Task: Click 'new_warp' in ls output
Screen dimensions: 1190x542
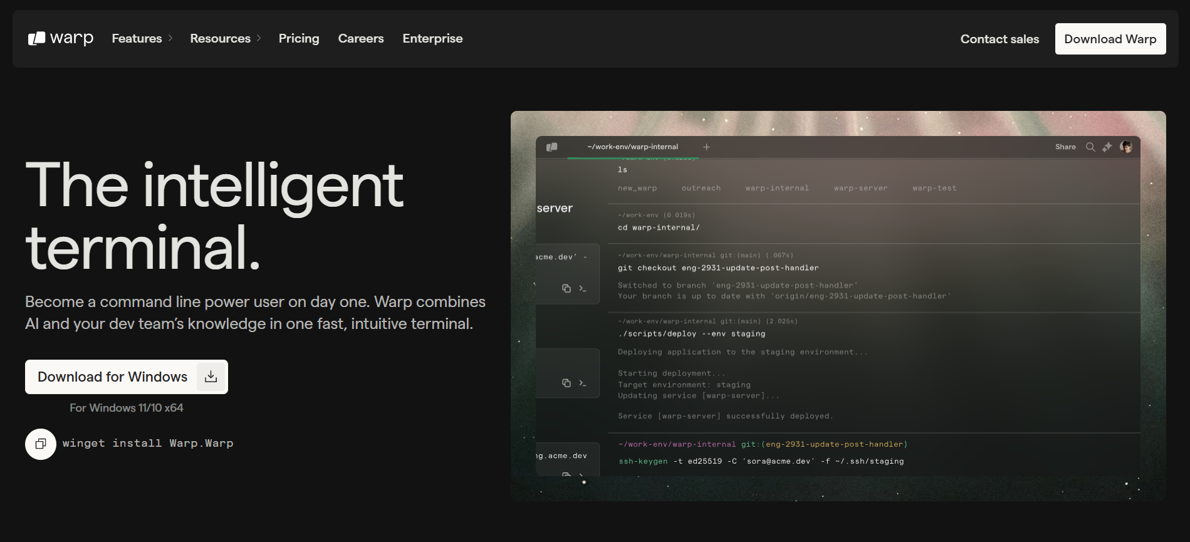Action: tap(637, 188)
